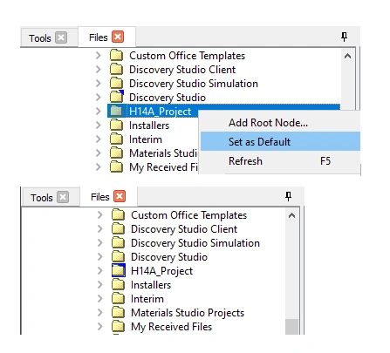
Task: Expand H14A_Project in upper panel
Action: pos(99,111)
